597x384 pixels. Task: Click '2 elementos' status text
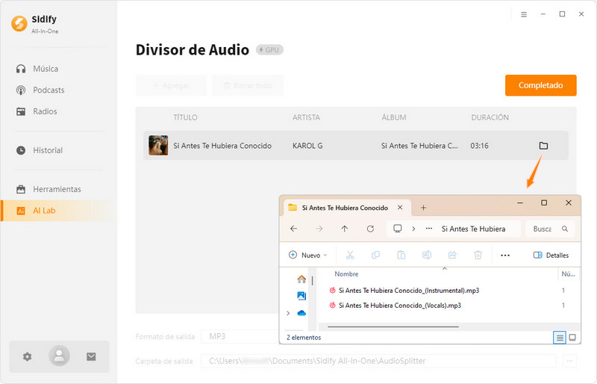304,338
